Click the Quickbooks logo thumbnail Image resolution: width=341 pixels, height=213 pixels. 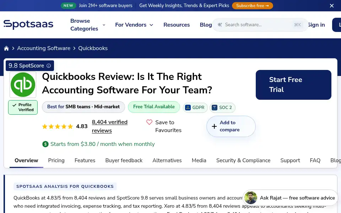tap(23, 84)
